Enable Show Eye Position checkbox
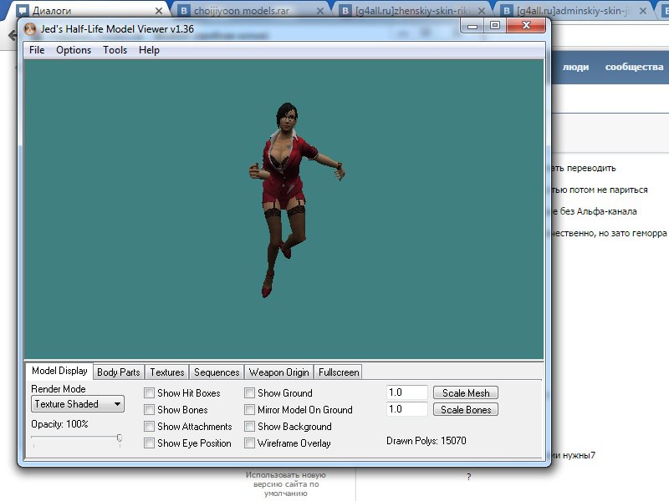Viewport: 669px width, 501px height. (x=149, y=443)
